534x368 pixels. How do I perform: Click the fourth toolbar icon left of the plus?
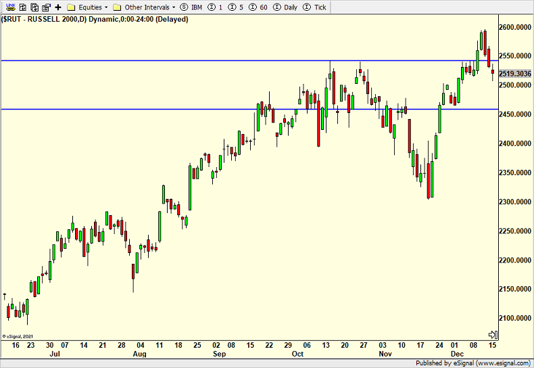click(46, 7)
